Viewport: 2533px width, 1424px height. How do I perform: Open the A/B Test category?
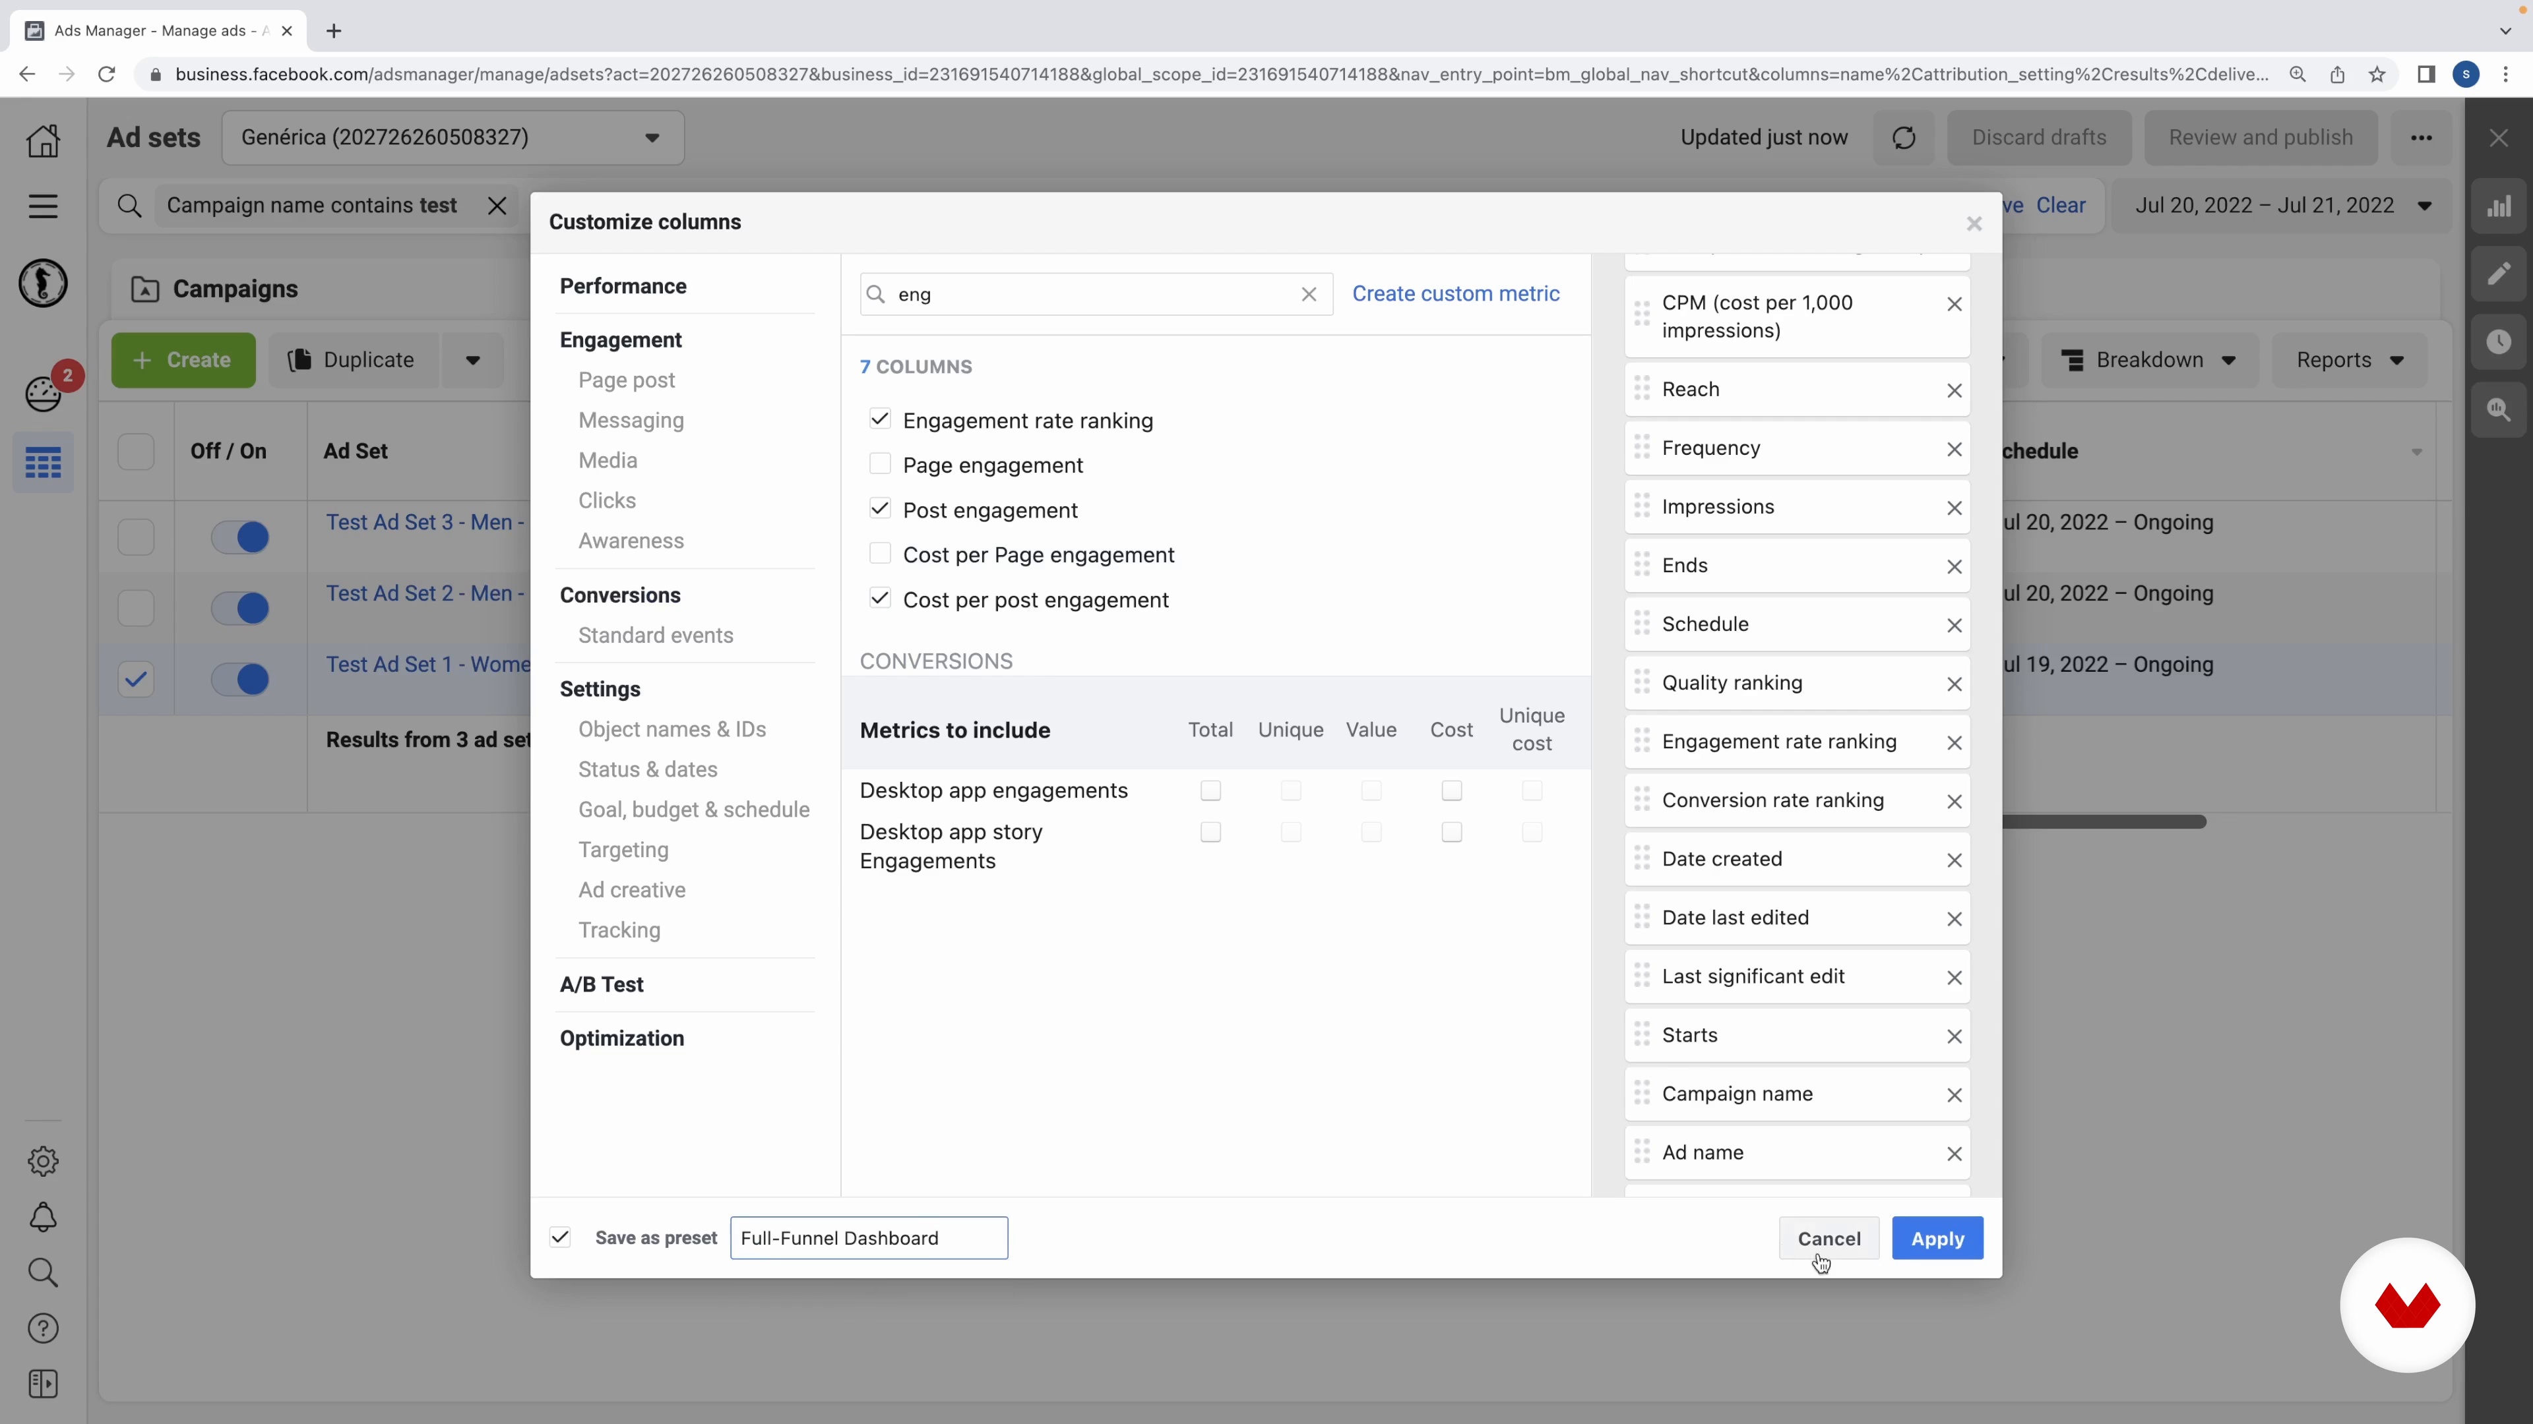click(x=601, y=985)
